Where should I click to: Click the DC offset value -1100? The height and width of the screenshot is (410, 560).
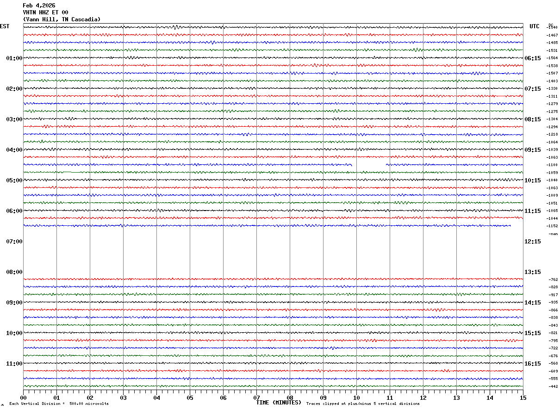pos(553,165)
